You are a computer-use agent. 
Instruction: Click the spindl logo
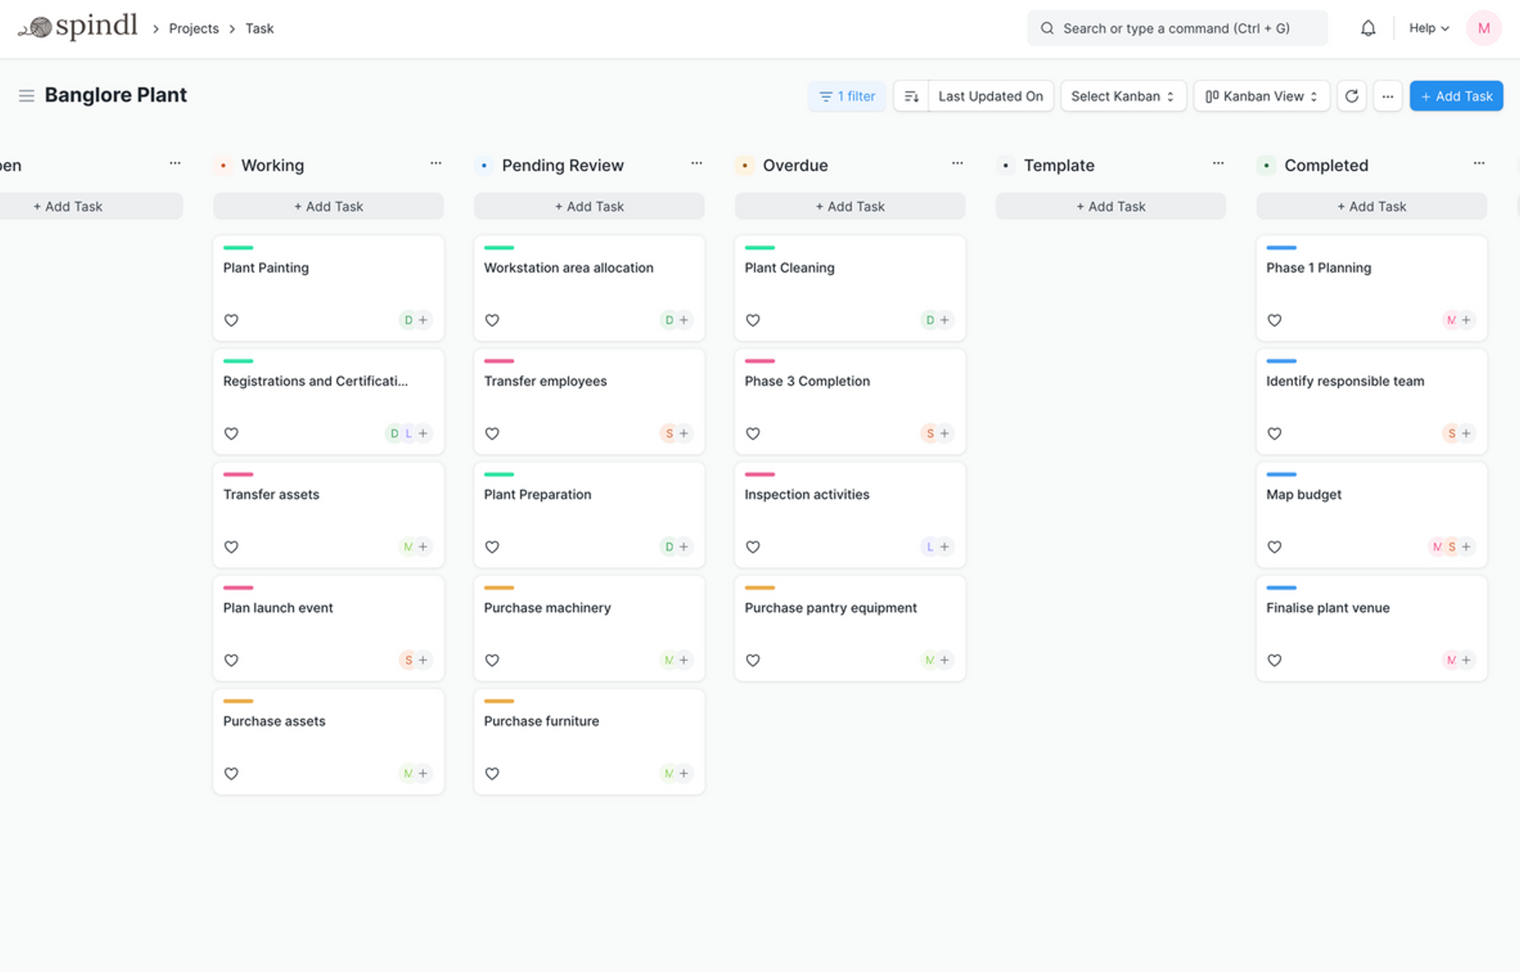pos(78,27)
